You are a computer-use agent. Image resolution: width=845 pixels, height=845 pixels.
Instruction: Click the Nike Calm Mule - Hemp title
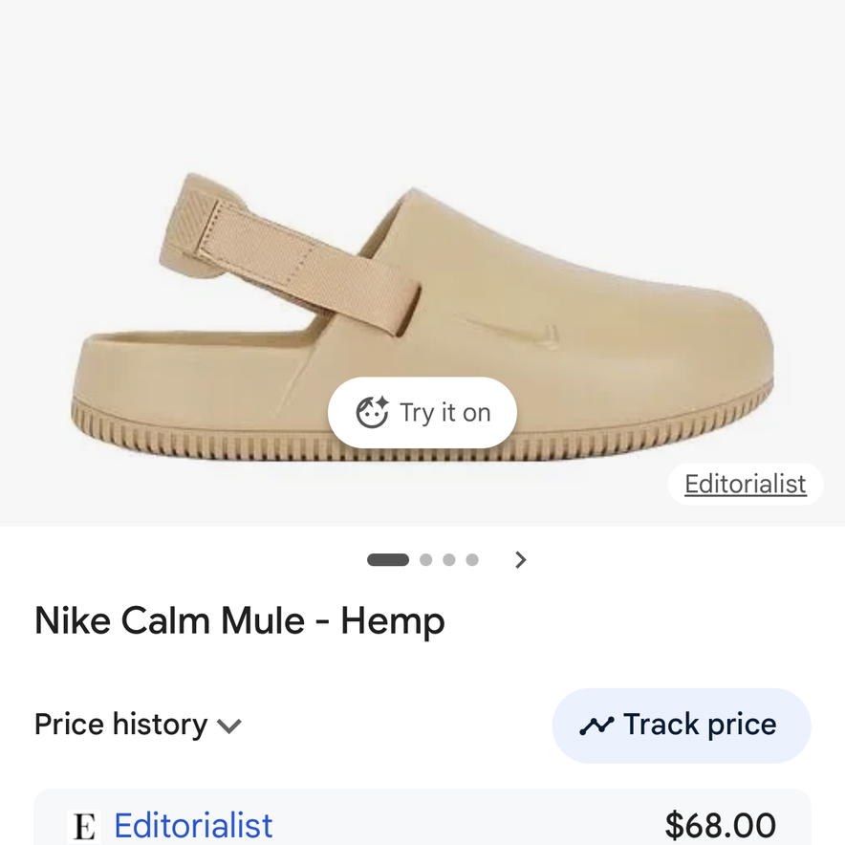tap(240, 621)
